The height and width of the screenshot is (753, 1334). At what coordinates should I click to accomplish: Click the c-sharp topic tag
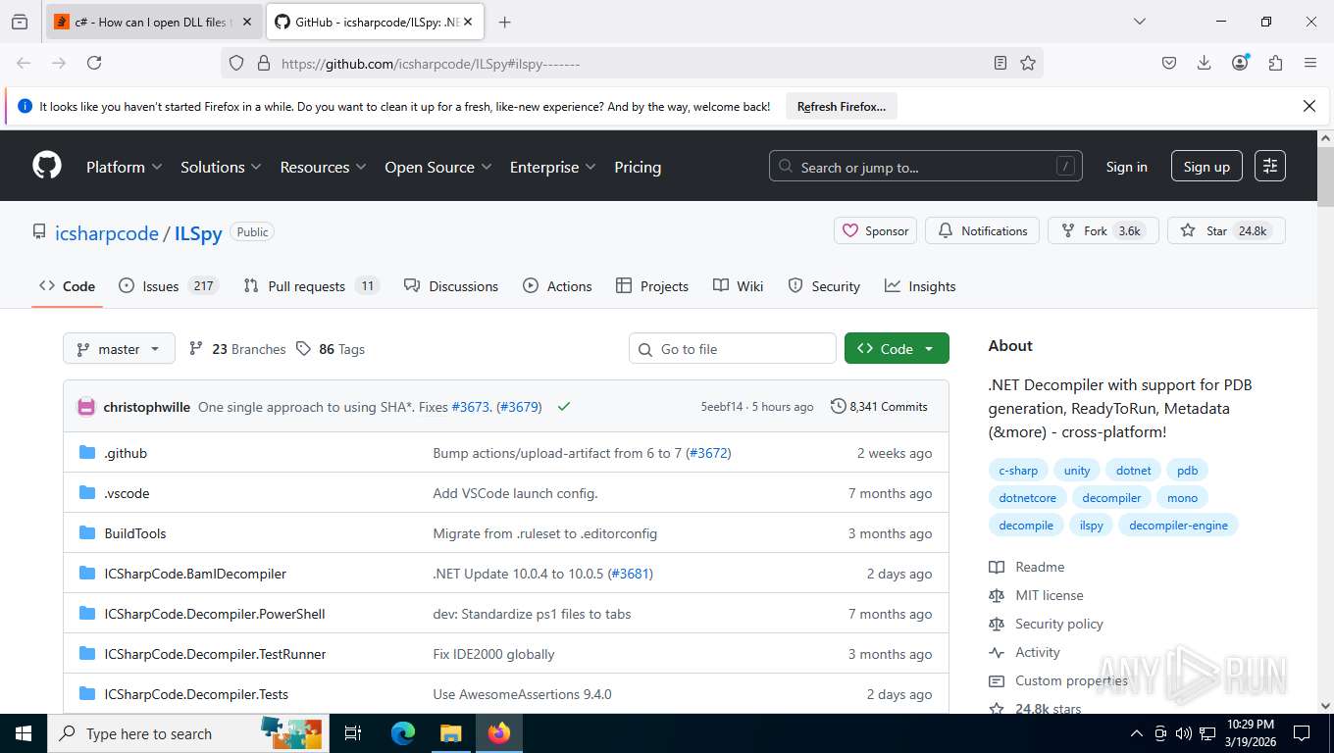click(x=1018, y=471)
